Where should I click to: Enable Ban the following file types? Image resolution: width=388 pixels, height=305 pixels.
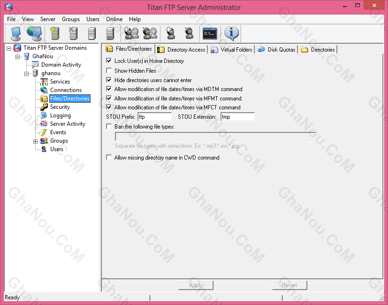[x=109, y=127]
